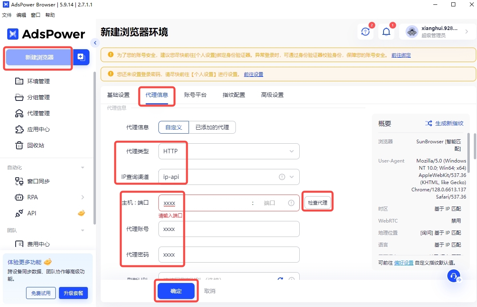Switch to the 代理信息 tab

pyautogui.click(x=157, y=95)
